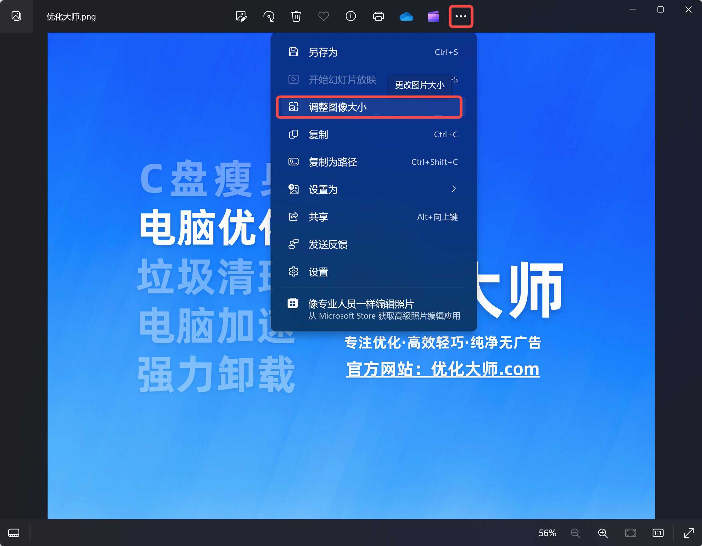
Task: Click the Photos app gallery icon
Action: (x=16, y=16)
